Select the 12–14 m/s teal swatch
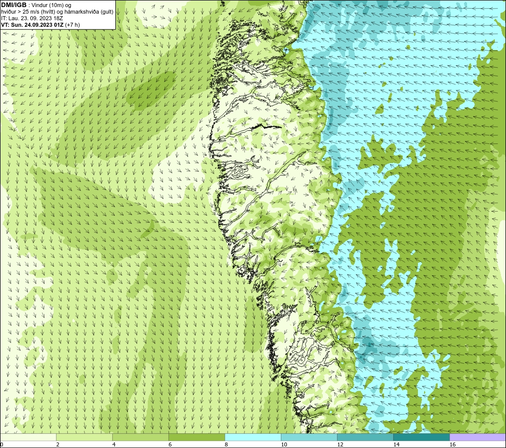The height and width of the screenshot is (448, 506). point(365,437)
